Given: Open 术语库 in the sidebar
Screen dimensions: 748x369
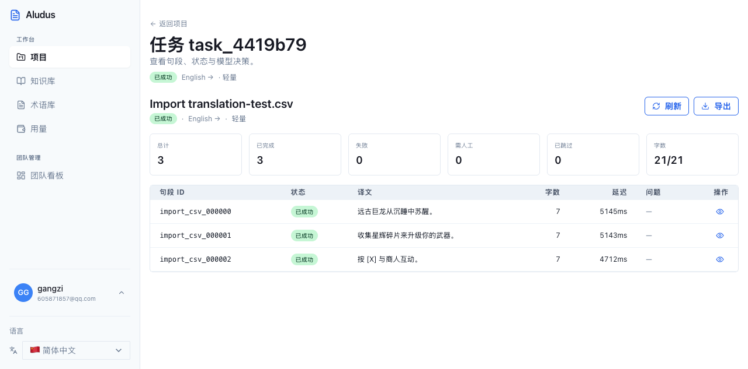Looking at the screenshot, I should click(x=70, y=105).
